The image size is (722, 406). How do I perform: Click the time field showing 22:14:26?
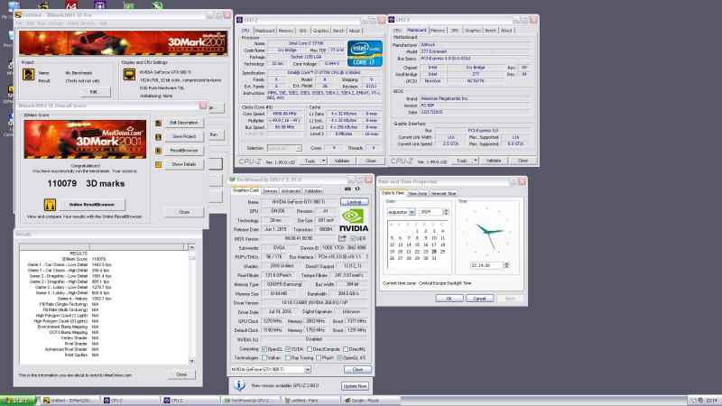pyautogui.click(x=486, y=265)
